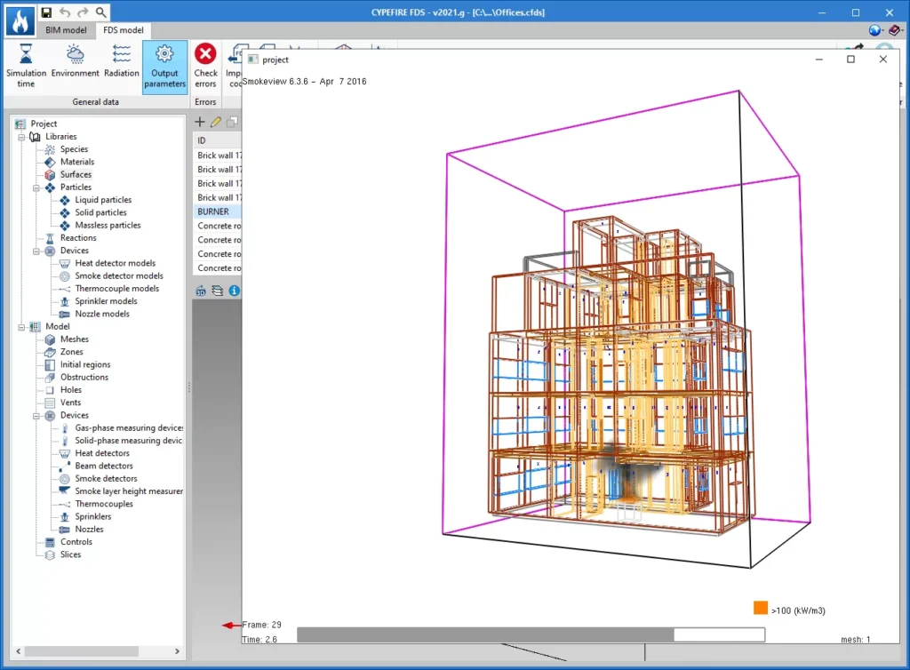Click the Output parameters gear icon

pyautogui.click(x=164, y=55)
